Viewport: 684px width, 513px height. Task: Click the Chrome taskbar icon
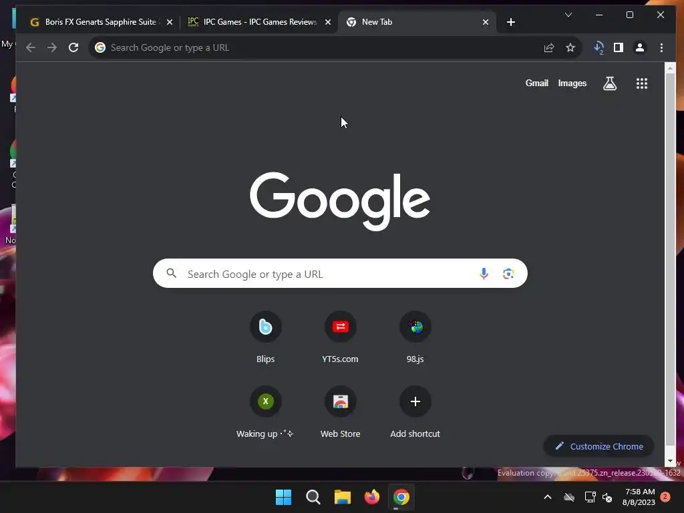(x=401, y=497)
